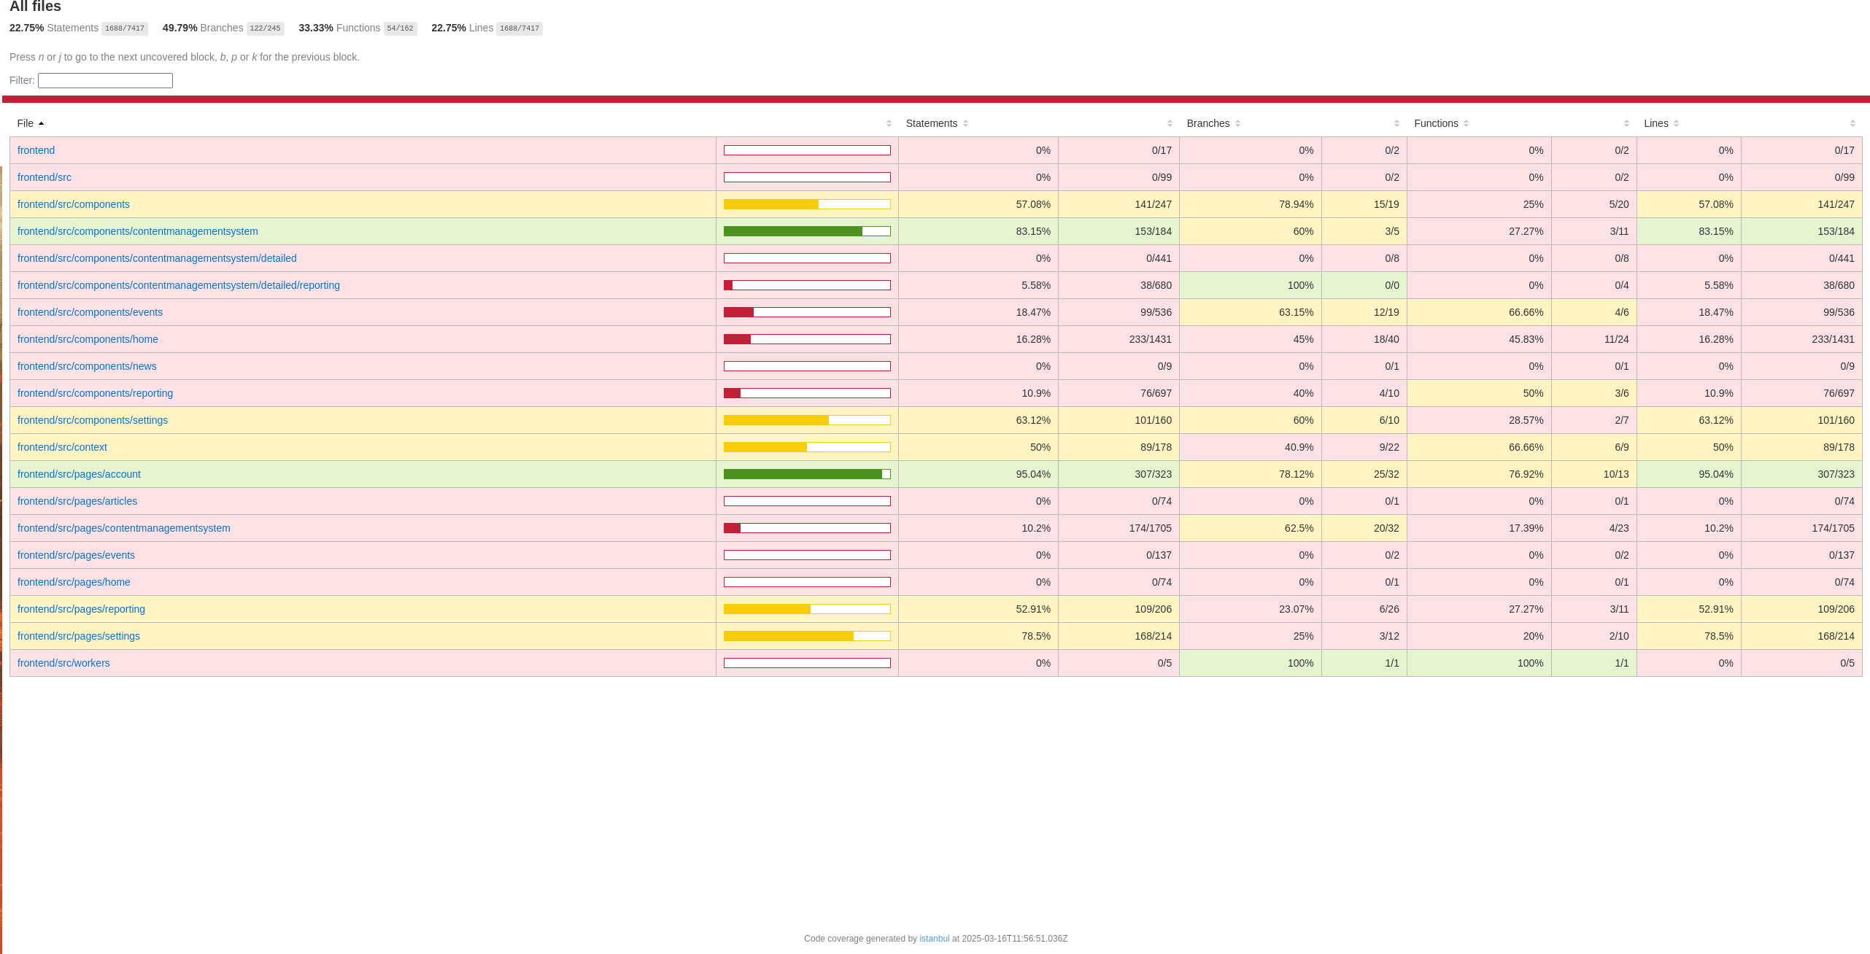1870x954 pixels.
Task: Click the green coverage bar for pages/account
Action: (803, 474)
